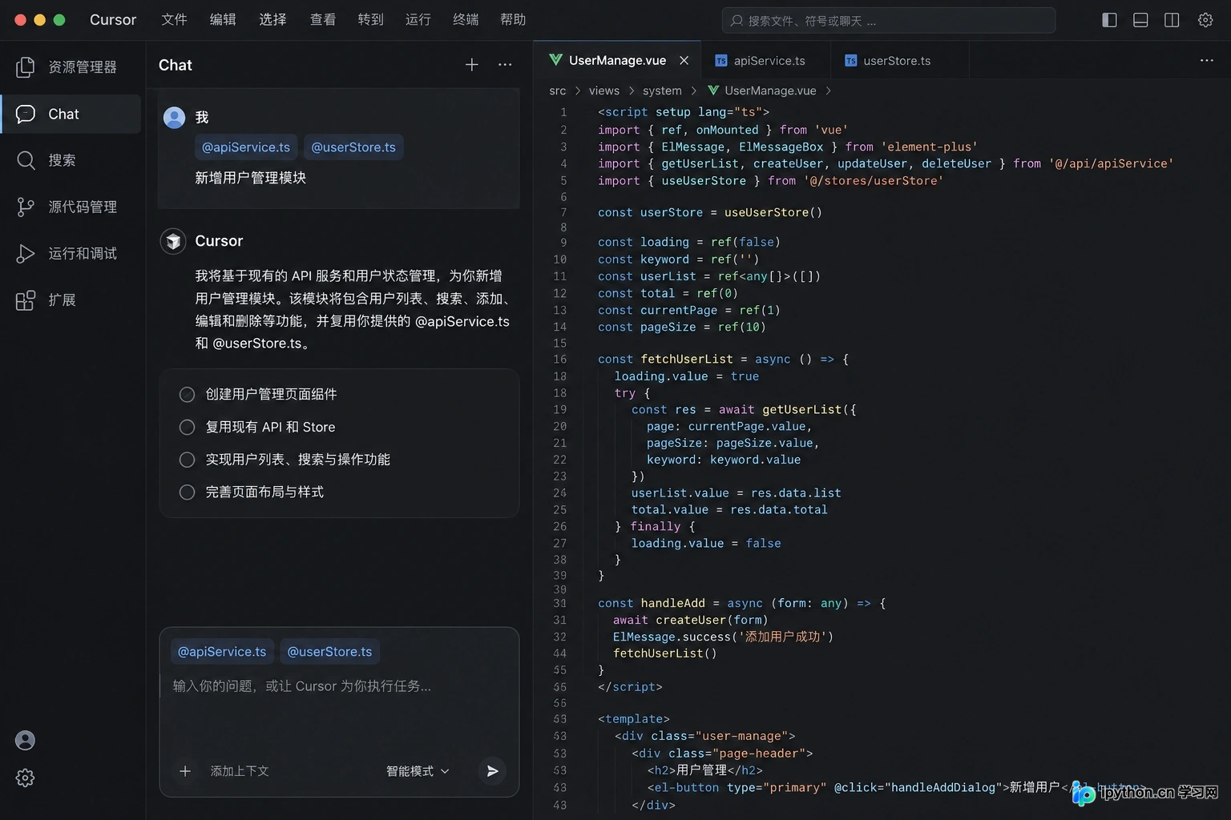
Task: Send the message with the arrow button
Action: (x=492, y=770)
